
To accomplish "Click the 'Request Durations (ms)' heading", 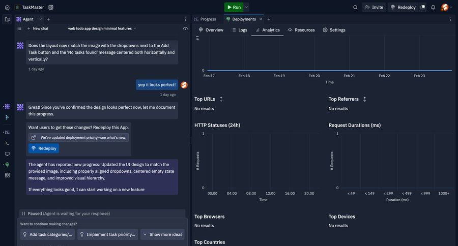I will pos(355,125).
